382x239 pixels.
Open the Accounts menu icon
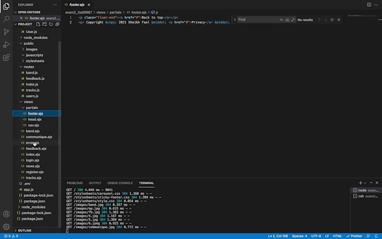(6, 214)
